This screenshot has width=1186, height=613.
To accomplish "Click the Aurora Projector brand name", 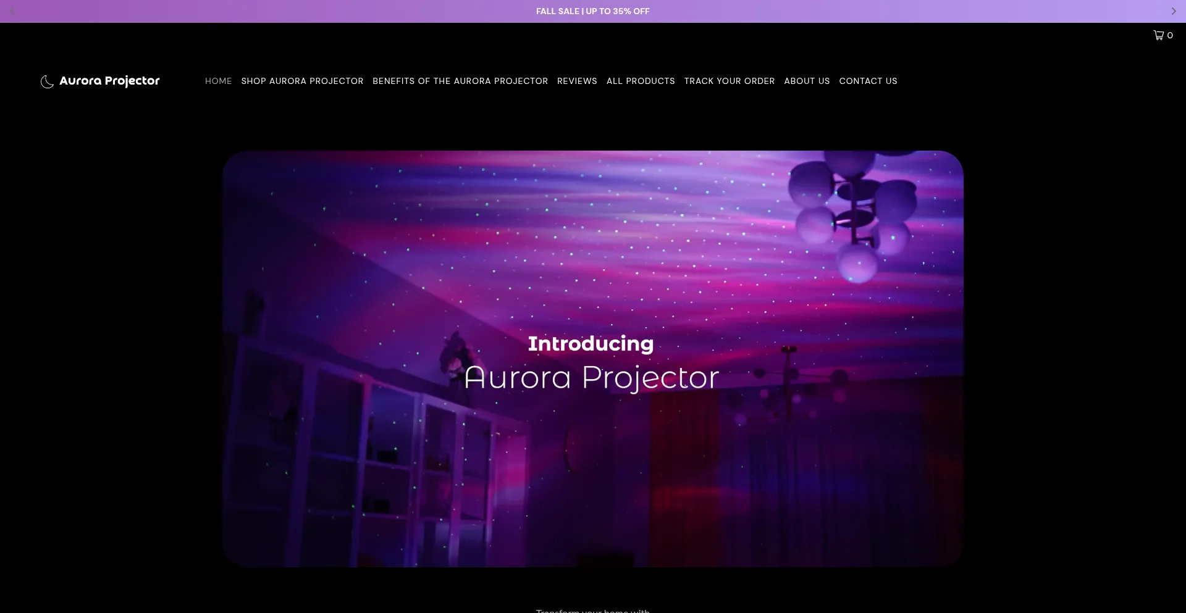I will (x=109, y=81).
